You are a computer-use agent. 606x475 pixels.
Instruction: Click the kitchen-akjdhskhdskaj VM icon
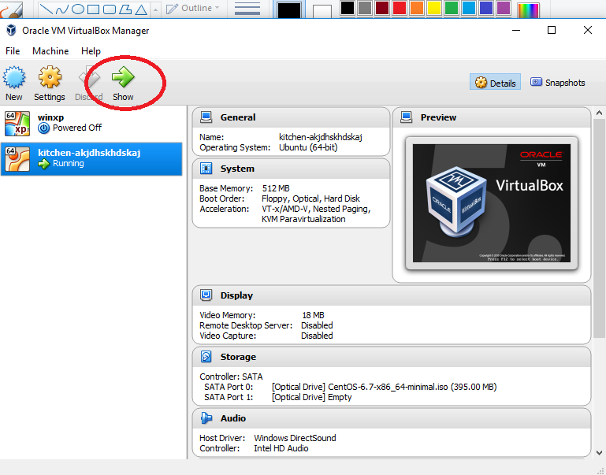17,158
